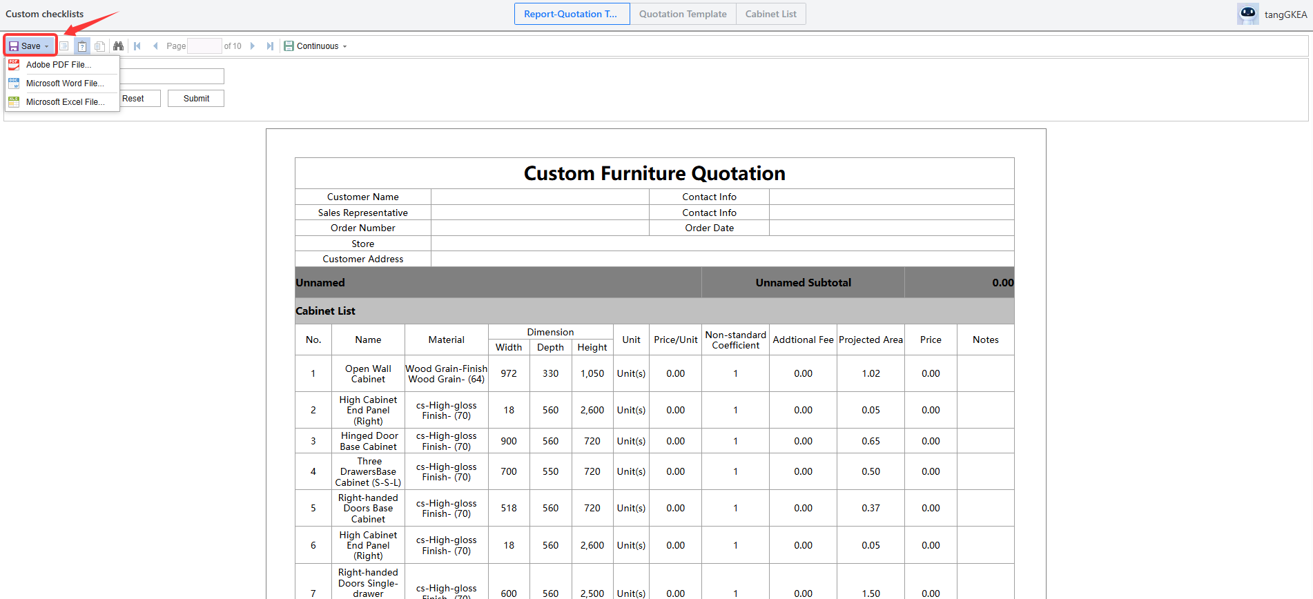Click the 972 width value
This screenshot has width=1313, height=599.
[x=509, y=373]
